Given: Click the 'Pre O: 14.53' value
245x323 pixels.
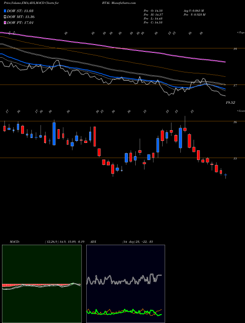Looking at the screenshot, I should [x=153, y=11].
